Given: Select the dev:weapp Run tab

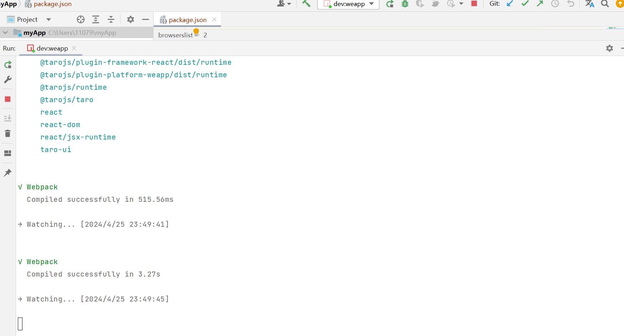Looking at the screenshot, I should (52, 48).
